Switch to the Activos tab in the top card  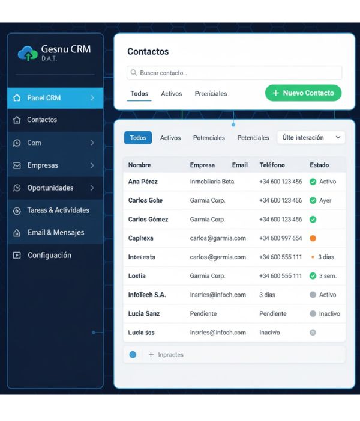[x=171, y=94]
